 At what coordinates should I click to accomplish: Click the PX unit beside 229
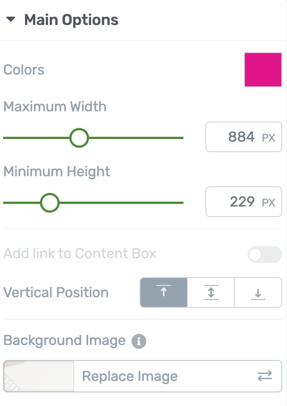(x=269, y=203)
